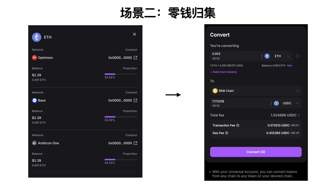335x189 pixels.
Task: Open the USDC token dropdown chevron
Action: [x=297, y=103]
